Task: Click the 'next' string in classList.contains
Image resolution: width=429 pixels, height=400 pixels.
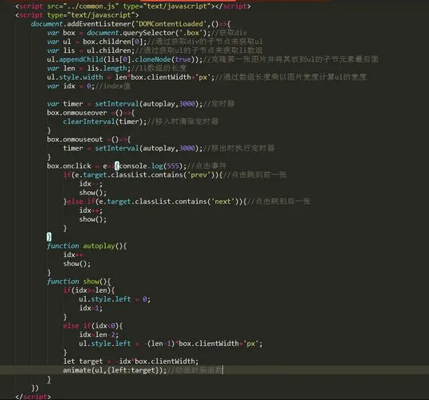Action: (223, 202)
